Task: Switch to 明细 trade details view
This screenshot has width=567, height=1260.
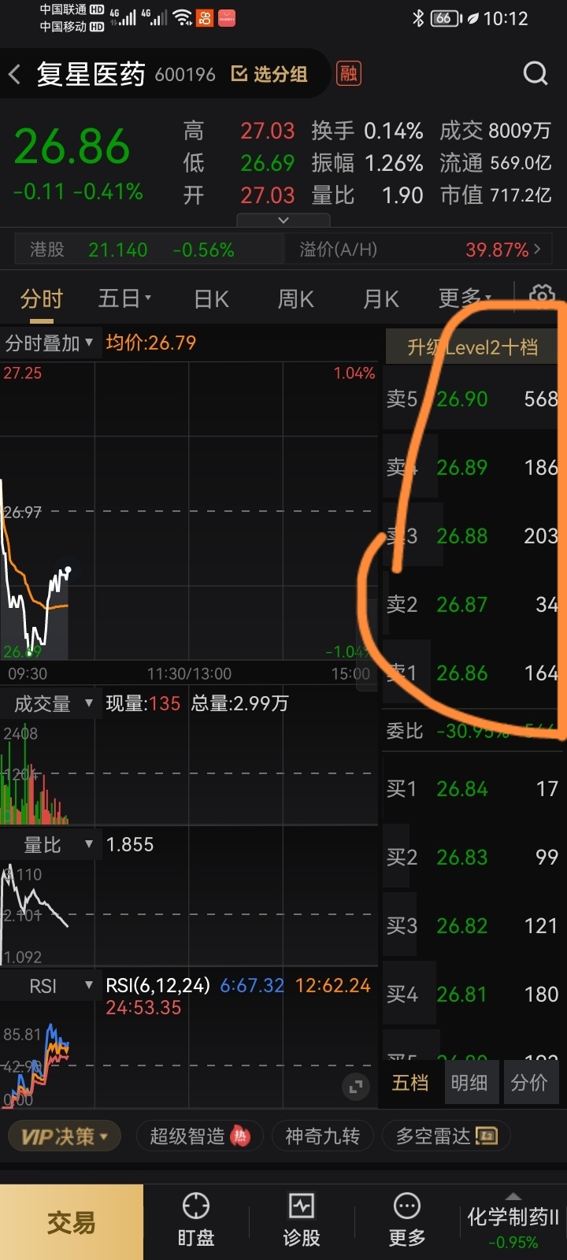Action: click(469, 1083)
